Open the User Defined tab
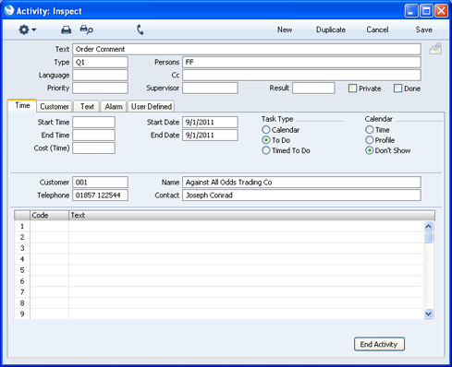Screen dimensions: 452x367 (152, 106)
